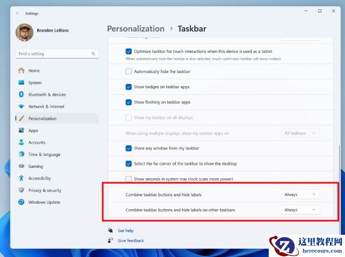Click the Get help headset icon

(111, 230)
